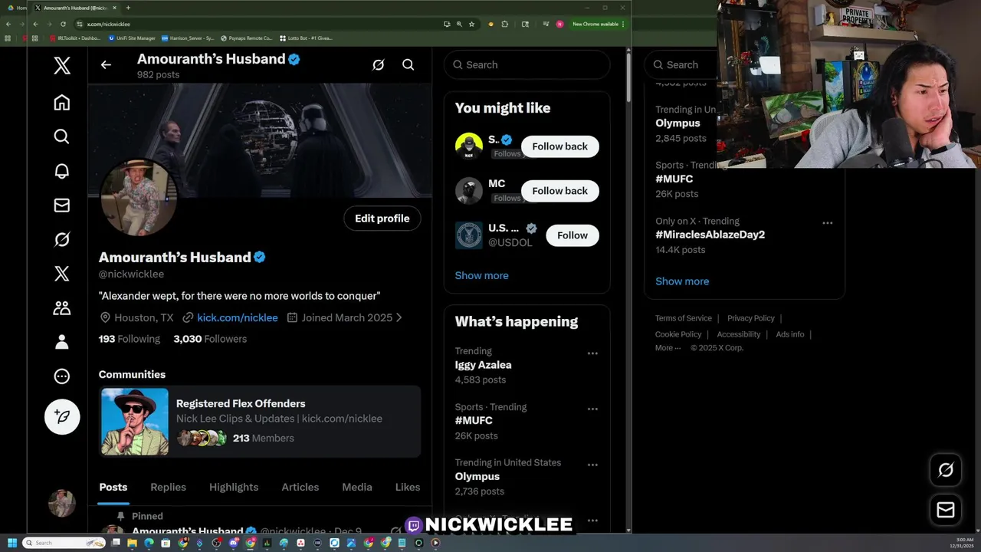This screenshot has height=552, width=981.
Task: Click the floating Grok button bottom right
Action: [946, 470]
